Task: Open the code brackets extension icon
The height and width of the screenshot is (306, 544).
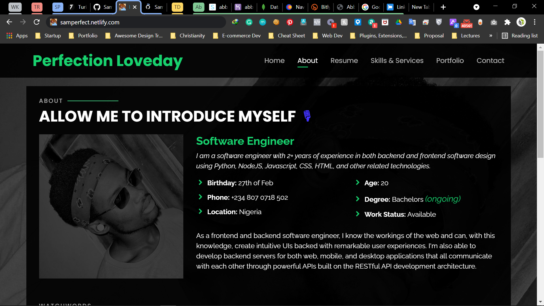Action: [x=317, y=22]
